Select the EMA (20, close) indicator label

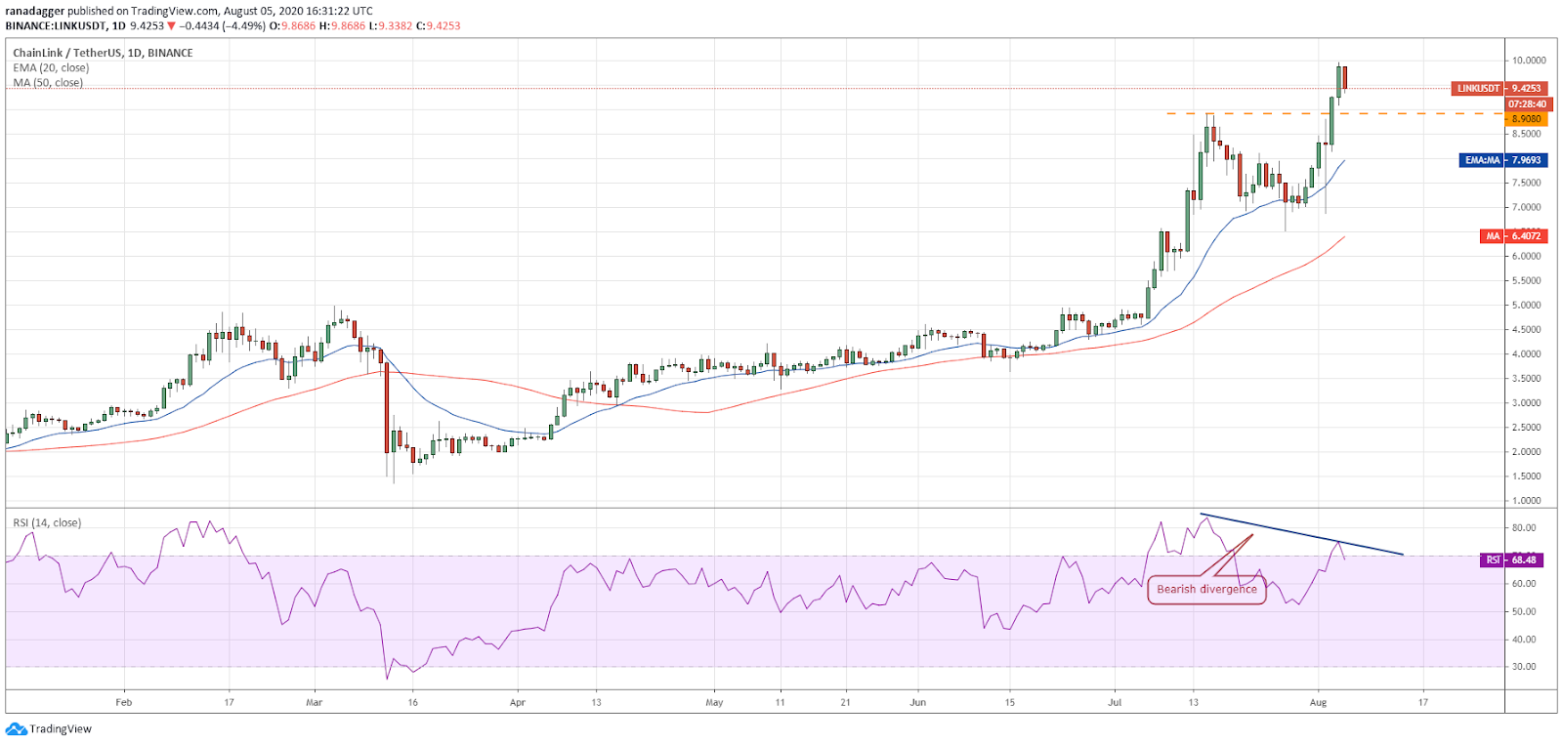pos(51,67)
